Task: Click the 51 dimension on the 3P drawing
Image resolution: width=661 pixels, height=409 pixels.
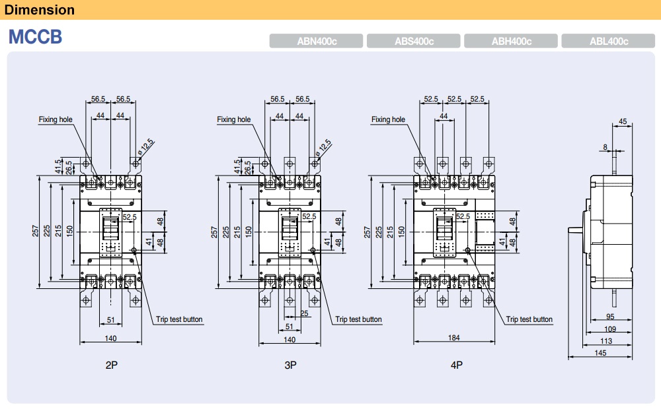Action: 290,327
